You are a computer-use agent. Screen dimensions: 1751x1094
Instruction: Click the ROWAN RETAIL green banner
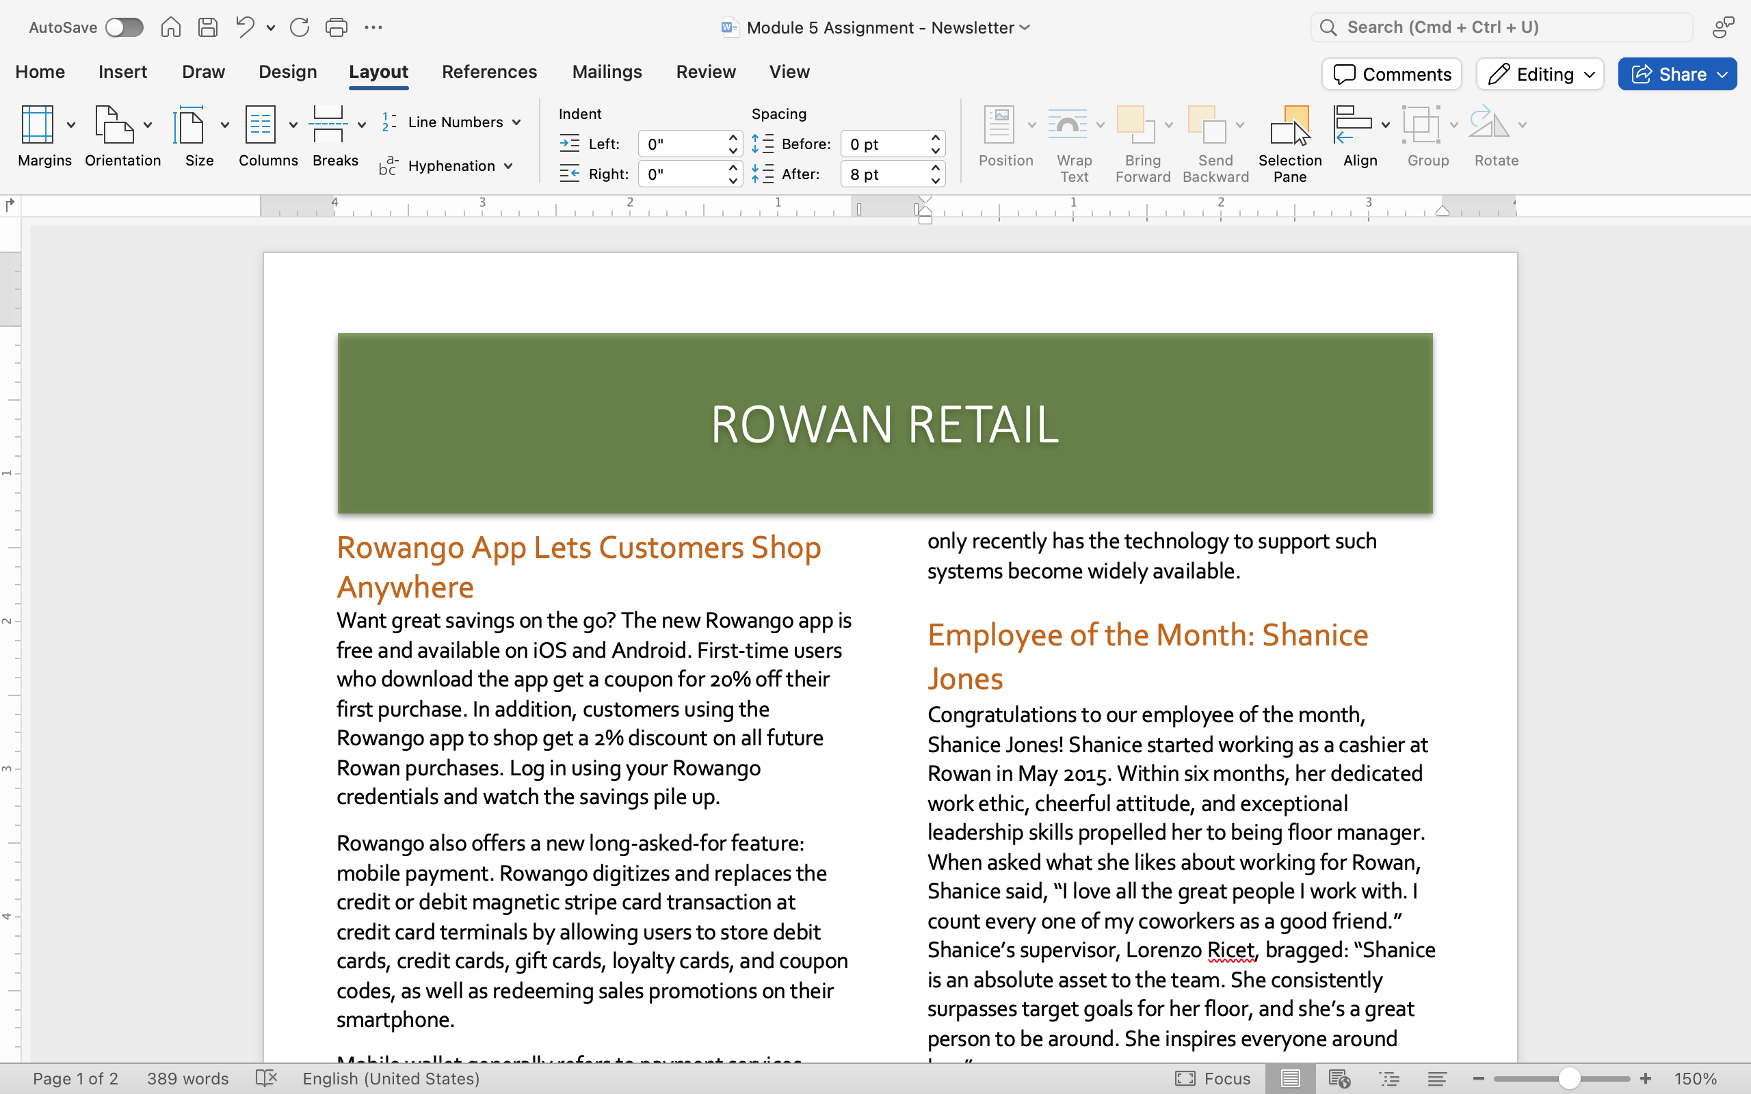pyautogui.click(x=885, y=423)
